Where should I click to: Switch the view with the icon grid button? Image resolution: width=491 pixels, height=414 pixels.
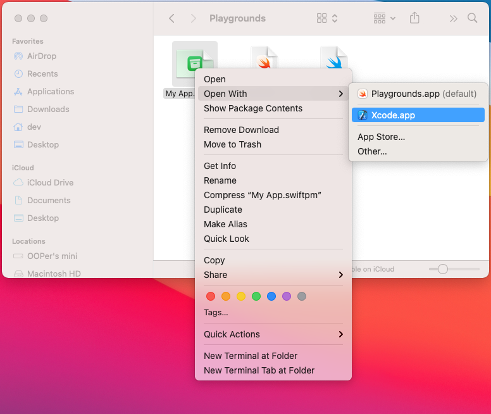tap(321, 18)
